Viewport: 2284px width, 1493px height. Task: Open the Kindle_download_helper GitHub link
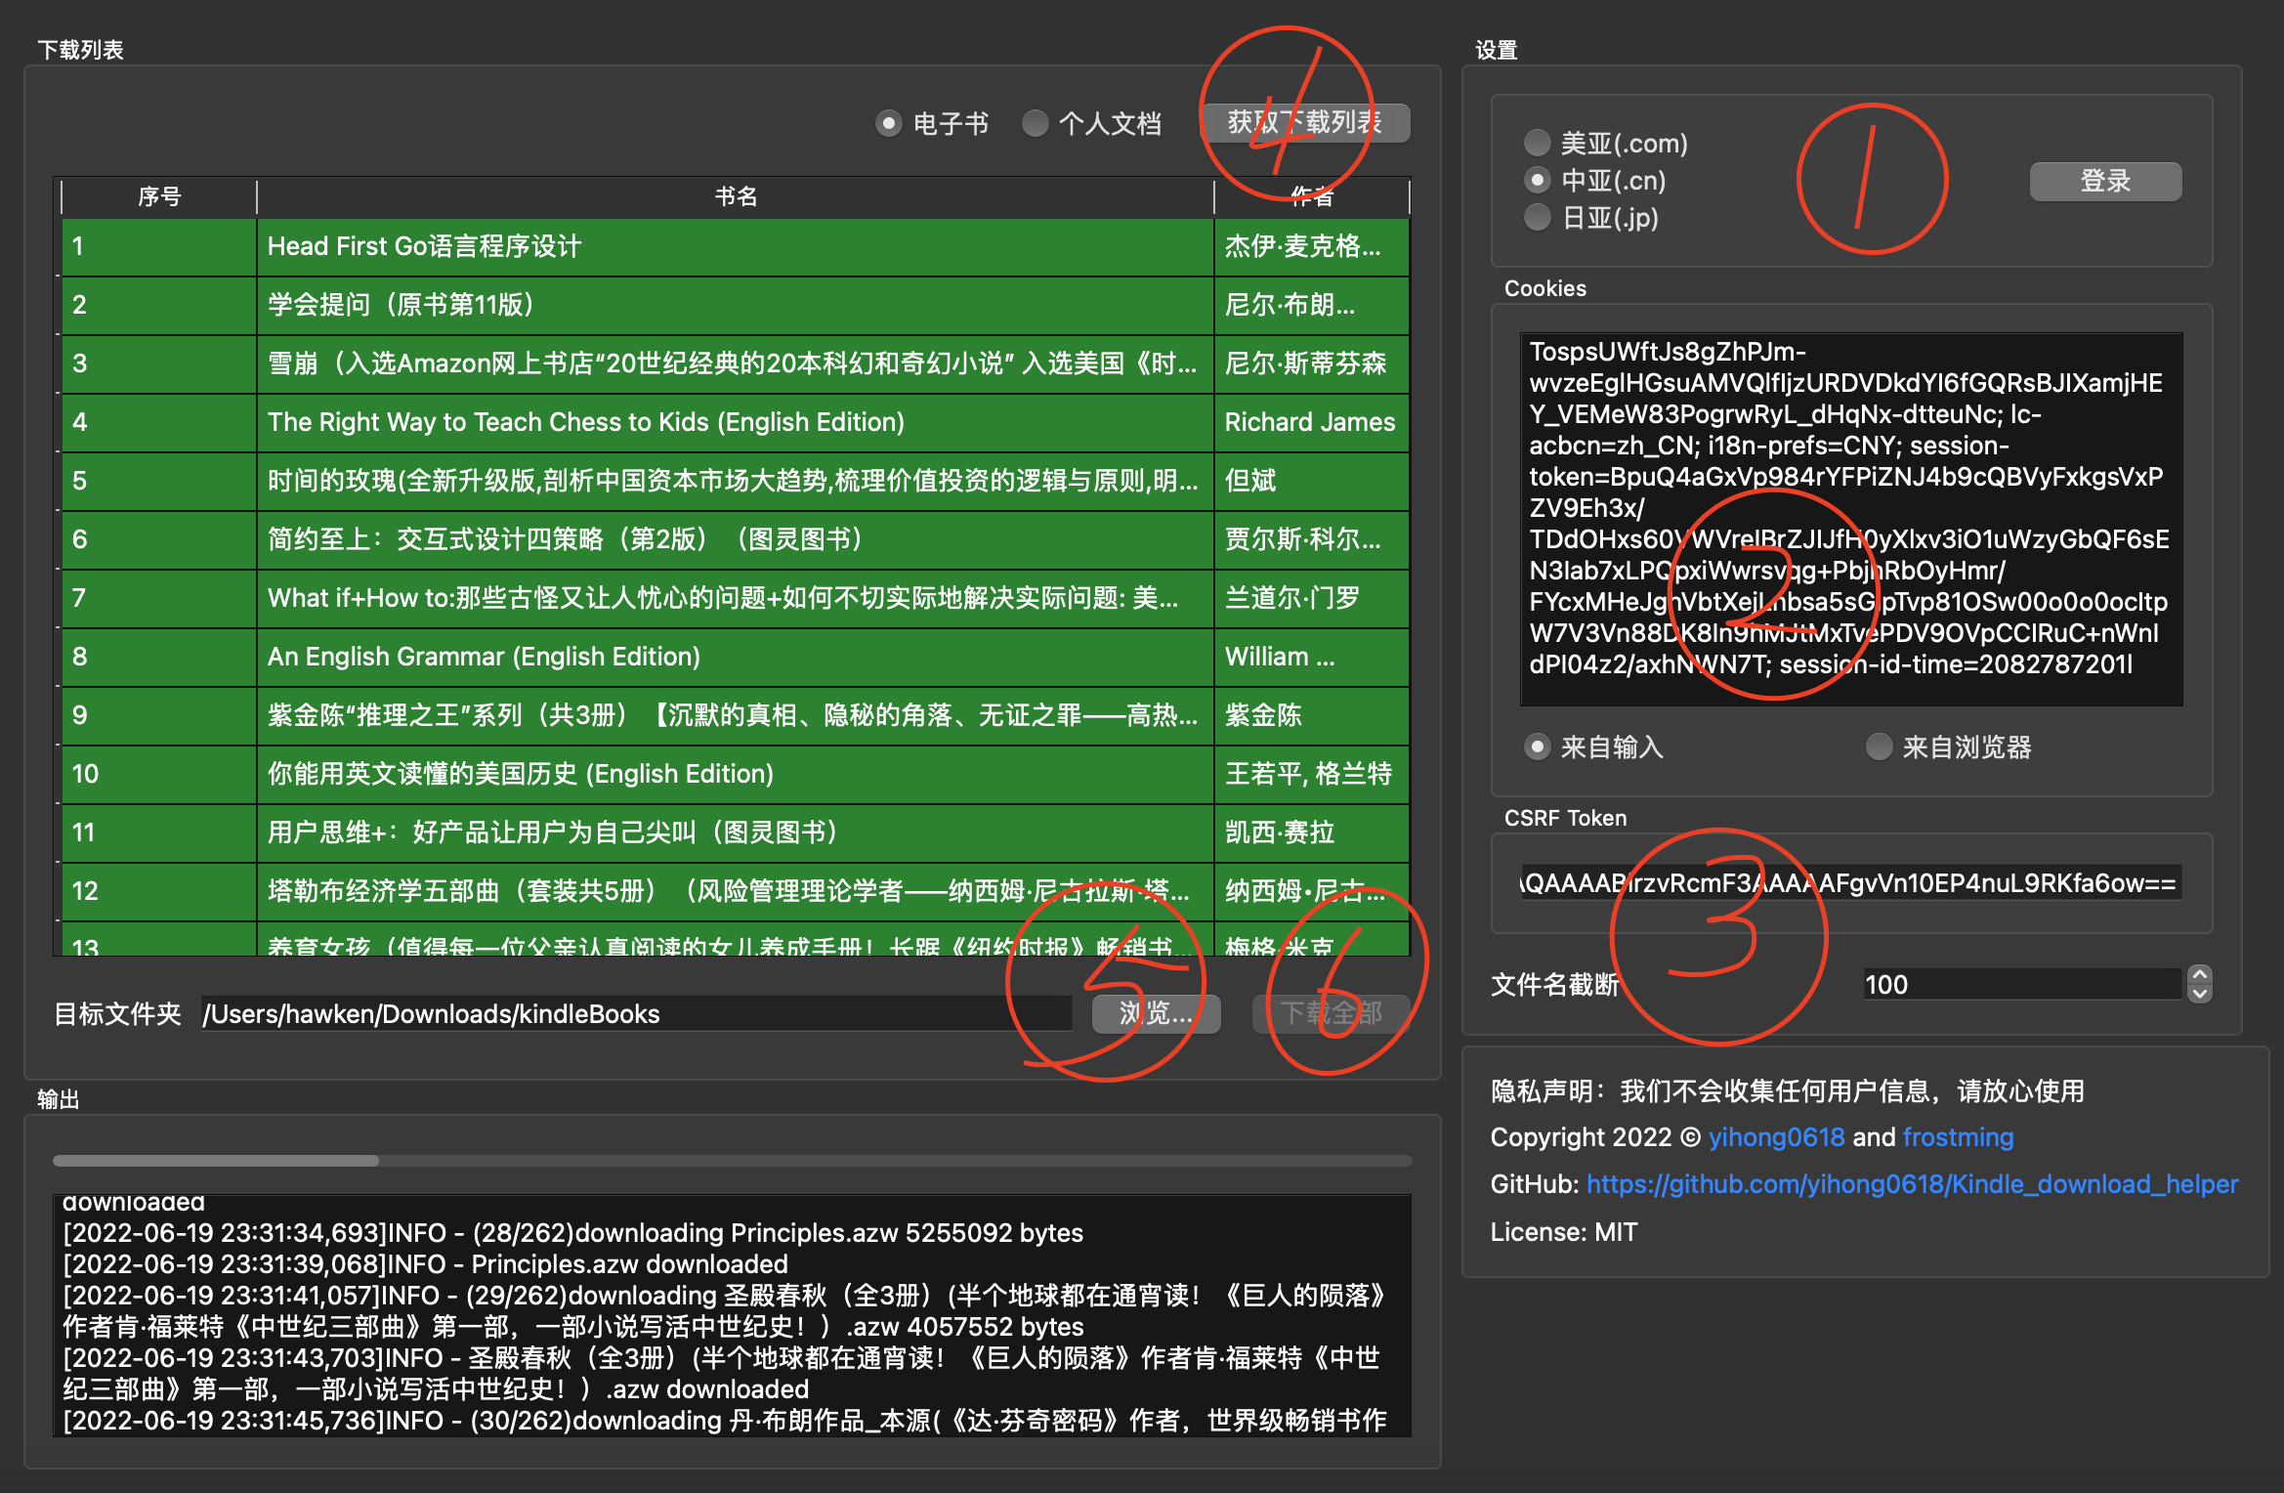coord(1912,1184)
